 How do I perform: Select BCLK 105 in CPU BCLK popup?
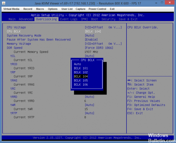click(x=81, y=81)
